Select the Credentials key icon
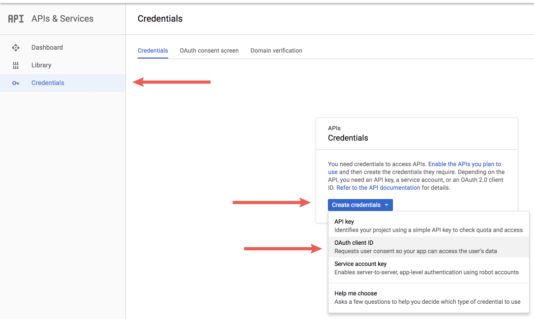This screenshot has width=534, height=319. point(16,83)
